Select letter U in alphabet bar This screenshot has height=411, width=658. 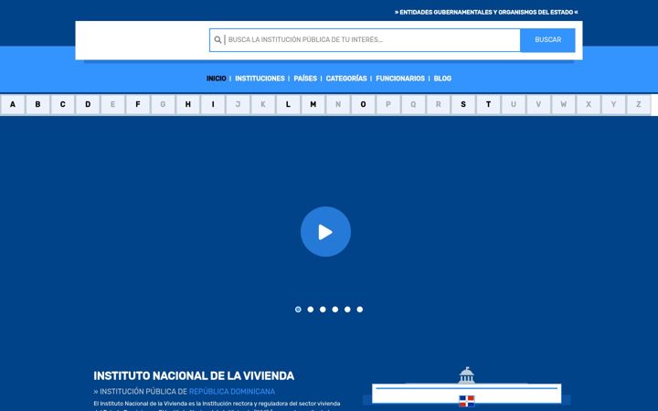point(514,104)
